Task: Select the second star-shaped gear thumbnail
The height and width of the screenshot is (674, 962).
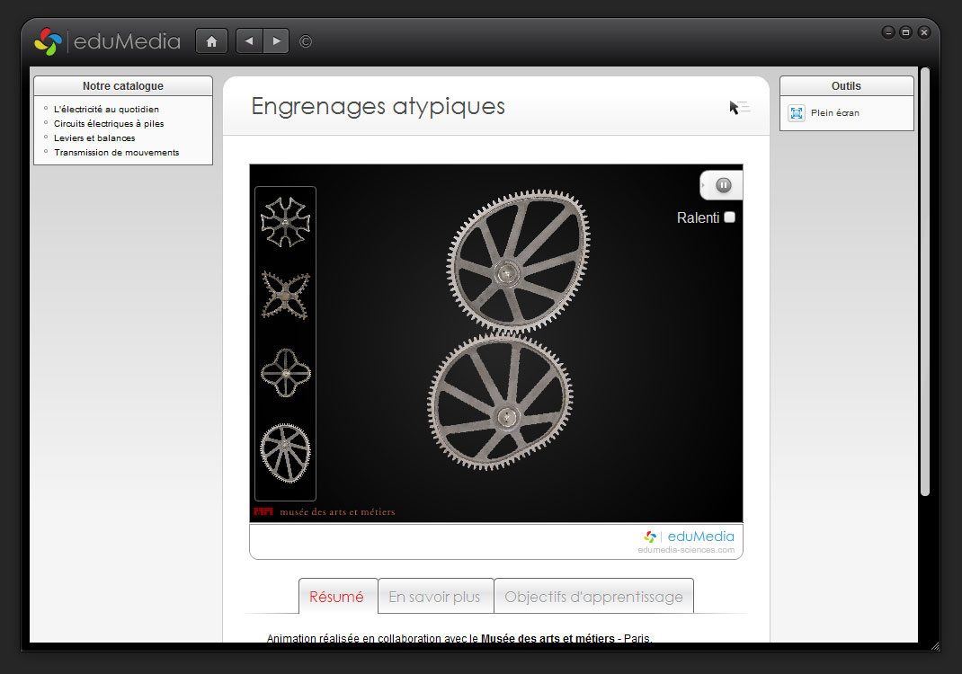Action: click(285, 296)
